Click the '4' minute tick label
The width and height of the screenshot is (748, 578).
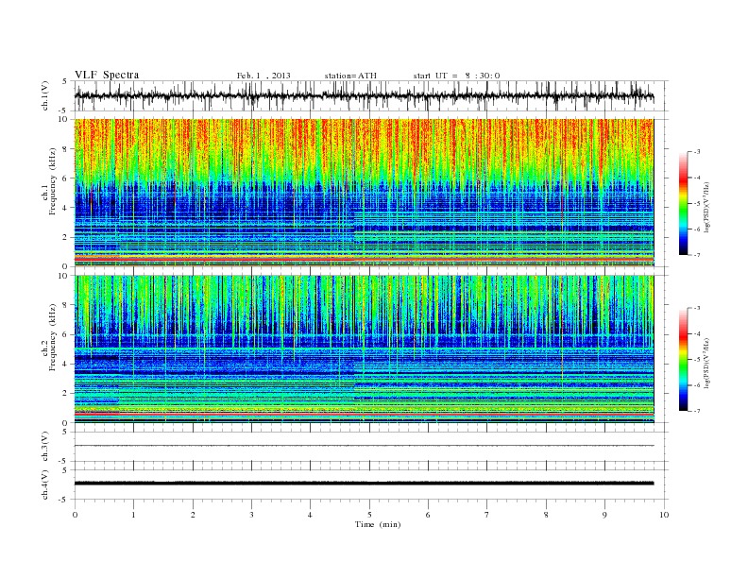tap(310, 515)
